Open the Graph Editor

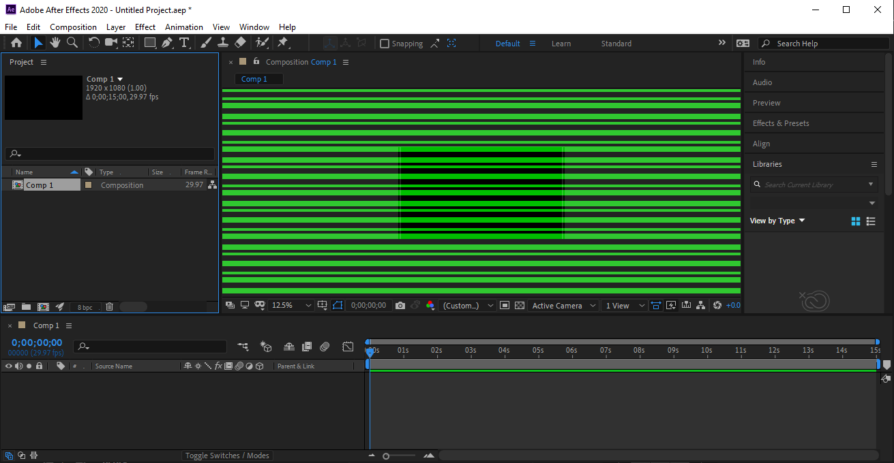point(348,347)
